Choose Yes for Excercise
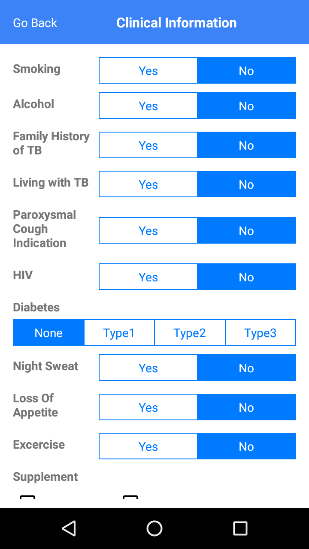The width and height of the screenshot is (309, 549). point(148,446)
